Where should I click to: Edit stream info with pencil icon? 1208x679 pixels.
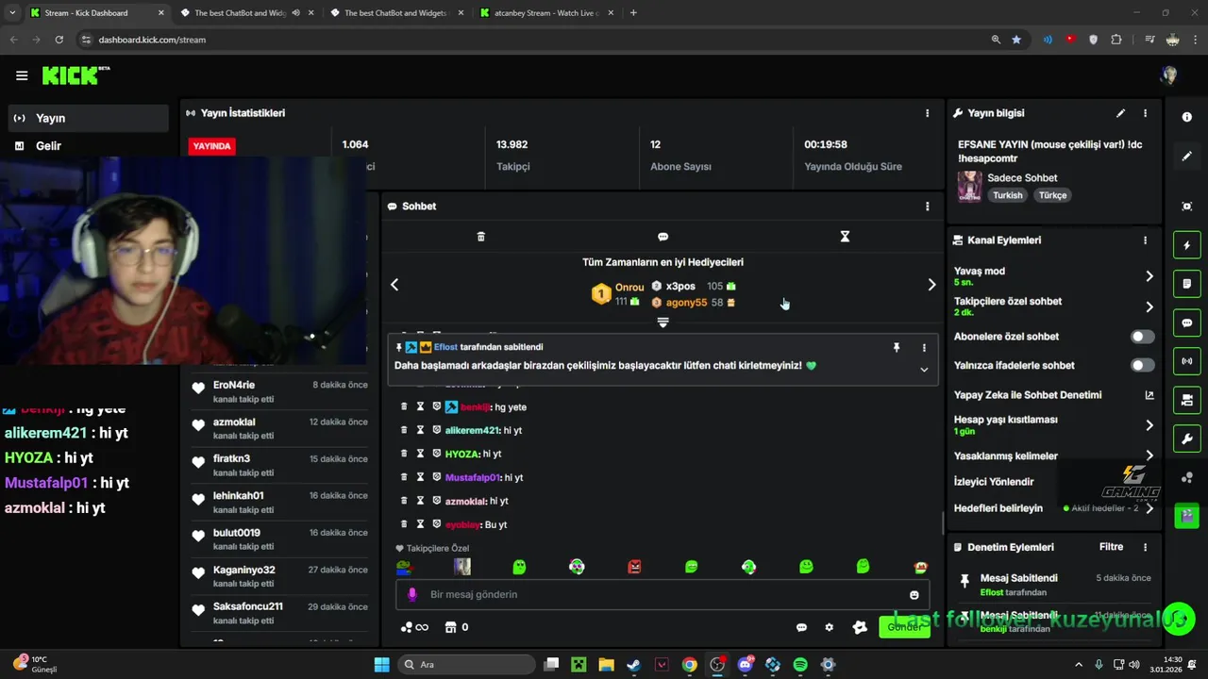tap(1120, 113)
